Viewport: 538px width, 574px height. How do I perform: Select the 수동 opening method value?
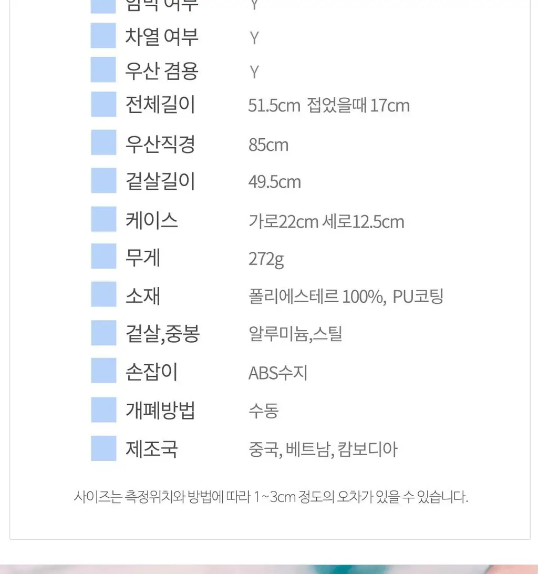tap(264, 411)
